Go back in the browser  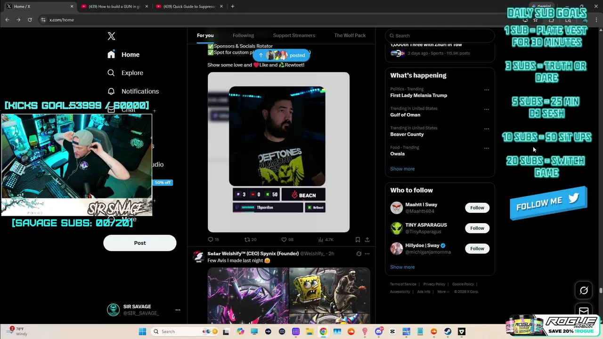point(7,20)
